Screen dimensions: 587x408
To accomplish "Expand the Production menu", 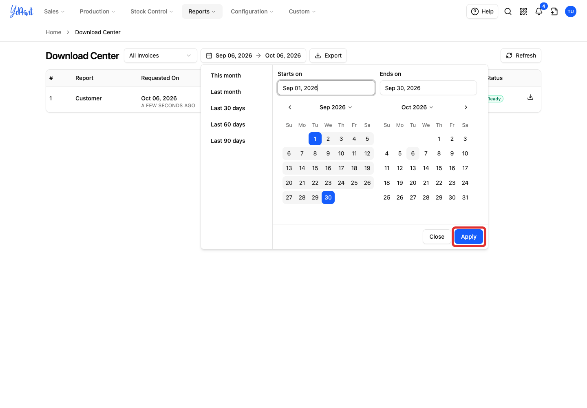I will point(97,11).
